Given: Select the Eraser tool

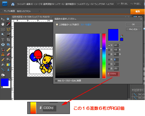Looking at the screenshot, I should pos(8,55).
